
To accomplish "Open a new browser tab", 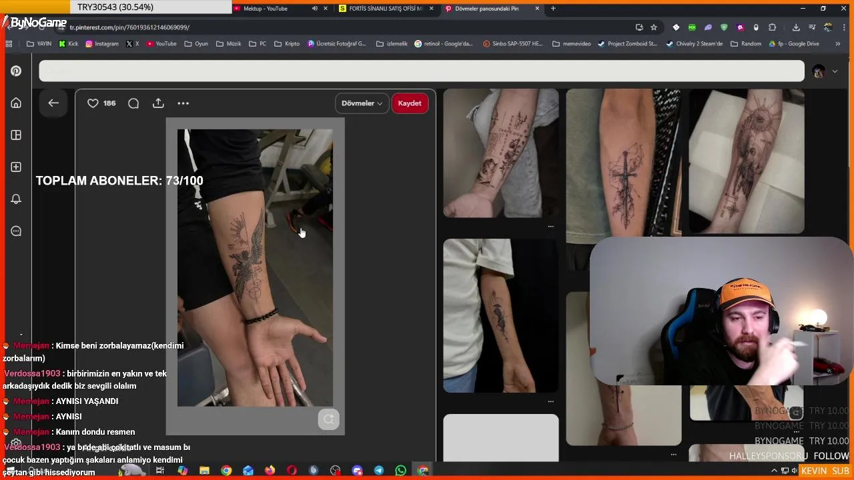I will click(553, 9).
